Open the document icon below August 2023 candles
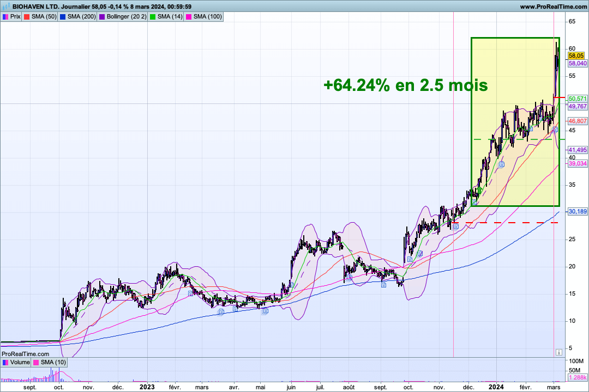The width and height of the screenshot is (589, 392). [x=349, y=278]
